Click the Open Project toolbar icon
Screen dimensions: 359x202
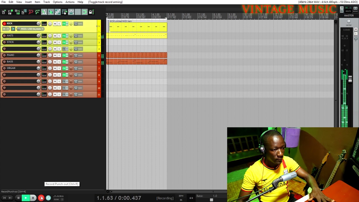(10, 12)
